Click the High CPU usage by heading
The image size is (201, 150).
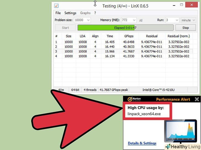click(146, 108)
